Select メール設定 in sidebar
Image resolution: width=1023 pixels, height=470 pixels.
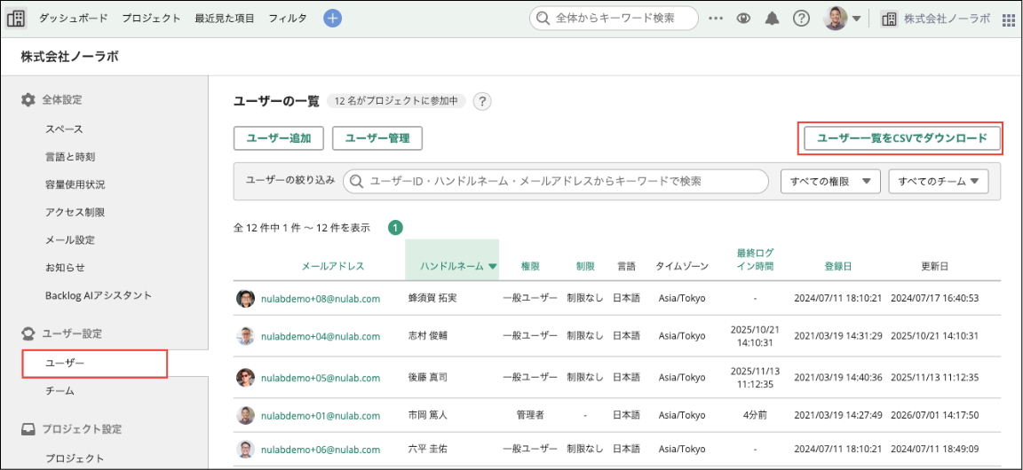tap(70, 240)
